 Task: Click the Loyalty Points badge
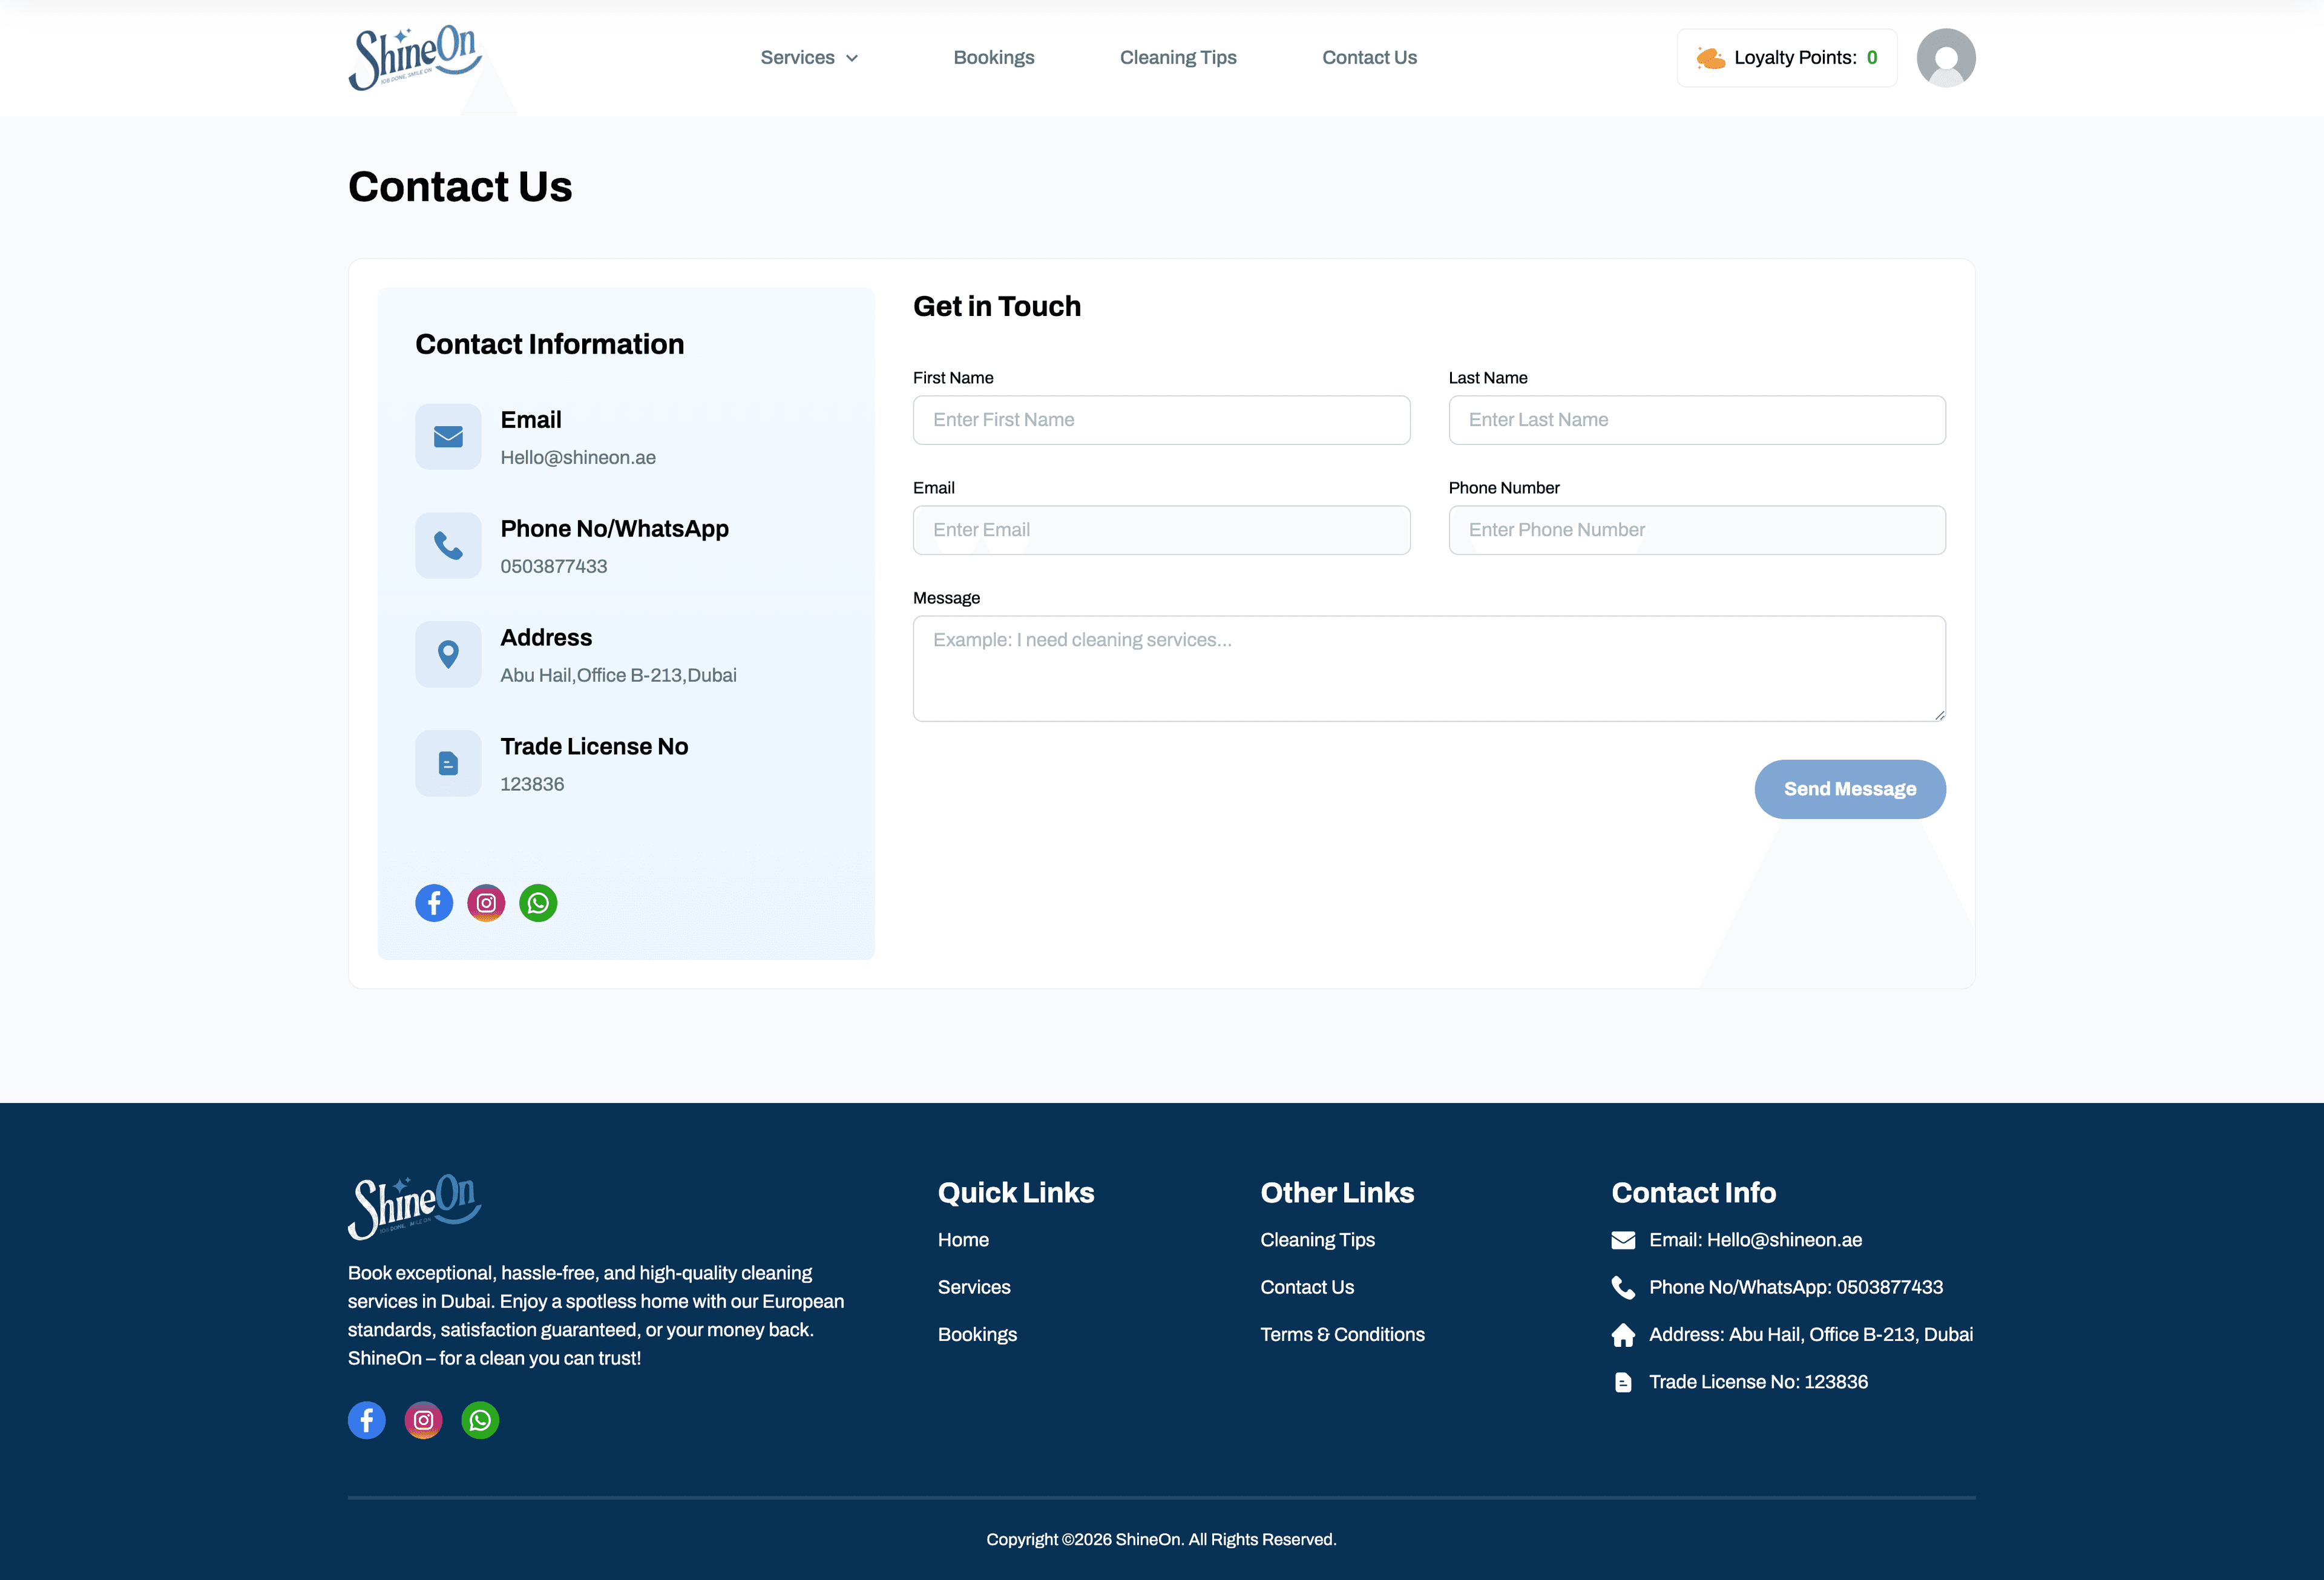pos(1786,58)
